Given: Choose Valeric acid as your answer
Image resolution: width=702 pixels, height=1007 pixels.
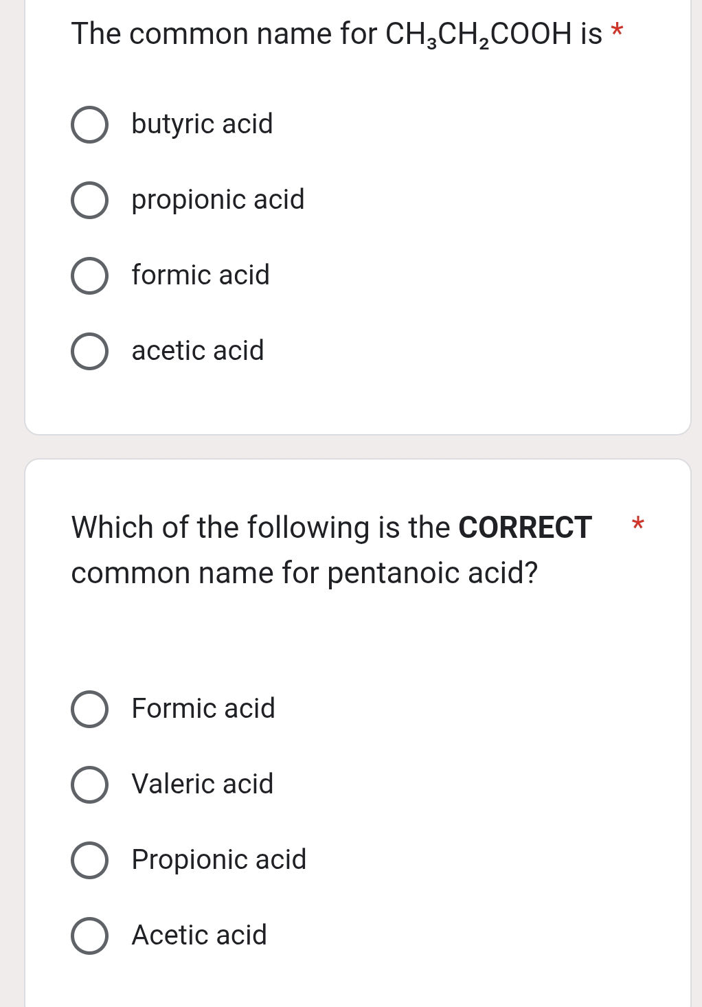Looking at the screenshot, I should point(91,785).
